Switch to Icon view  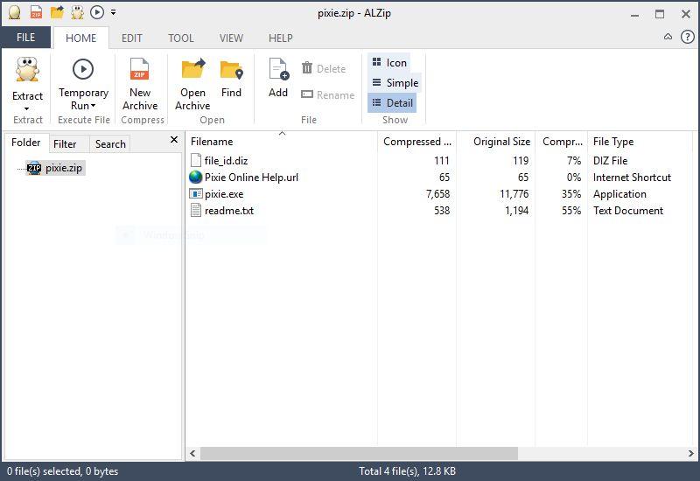(x=389, y=62)
